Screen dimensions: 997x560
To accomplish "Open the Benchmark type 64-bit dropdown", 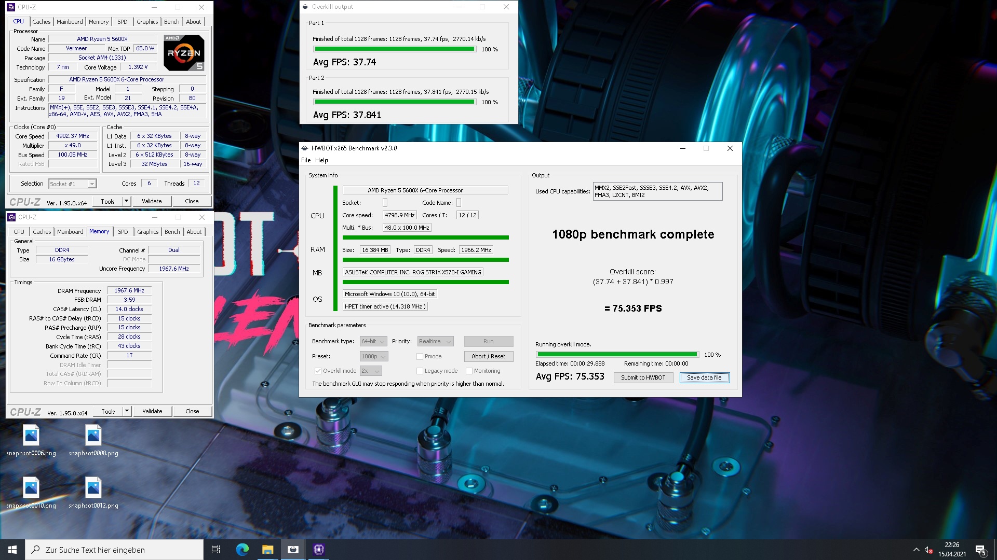I will click(x=373, y=341).
